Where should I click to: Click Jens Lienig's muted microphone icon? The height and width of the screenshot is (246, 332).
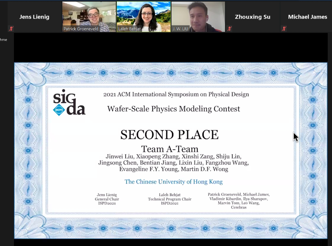coord(11,29)
